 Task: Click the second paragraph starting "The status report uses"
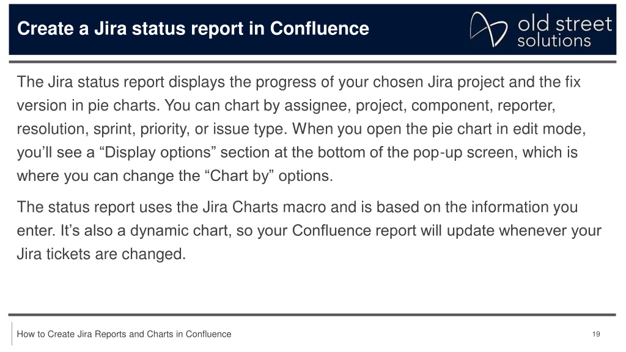pyautogui.click(x=309, y=230)
